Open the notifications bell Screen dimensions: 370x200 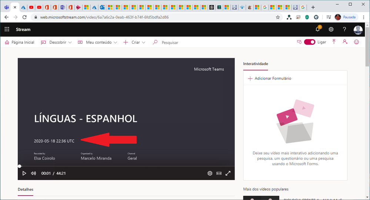point(318,29)
